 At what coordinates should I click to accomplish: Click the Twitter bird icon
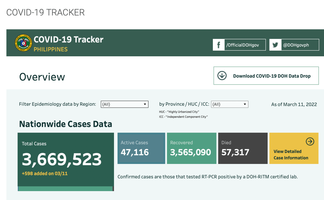[275, 45]
